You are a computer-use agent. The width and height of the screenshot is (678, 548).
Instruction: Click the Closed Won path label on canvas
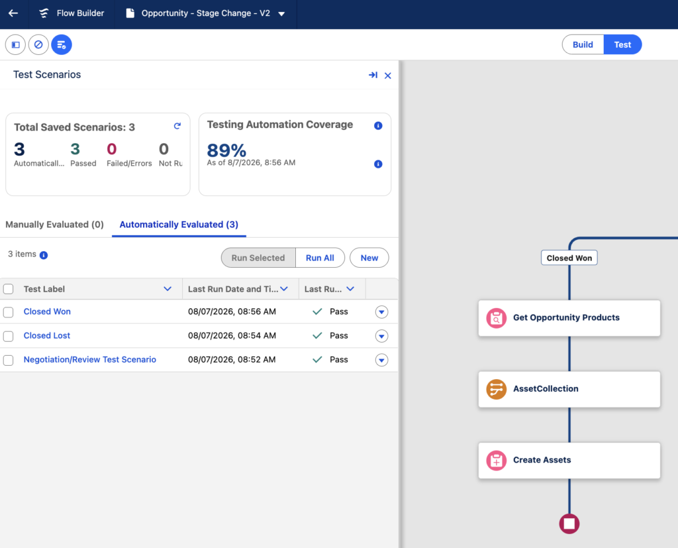(569, 258)
